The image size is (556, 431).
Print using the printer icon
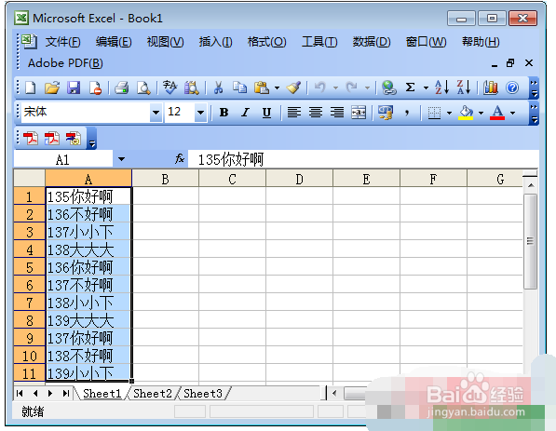coord(122,88)
